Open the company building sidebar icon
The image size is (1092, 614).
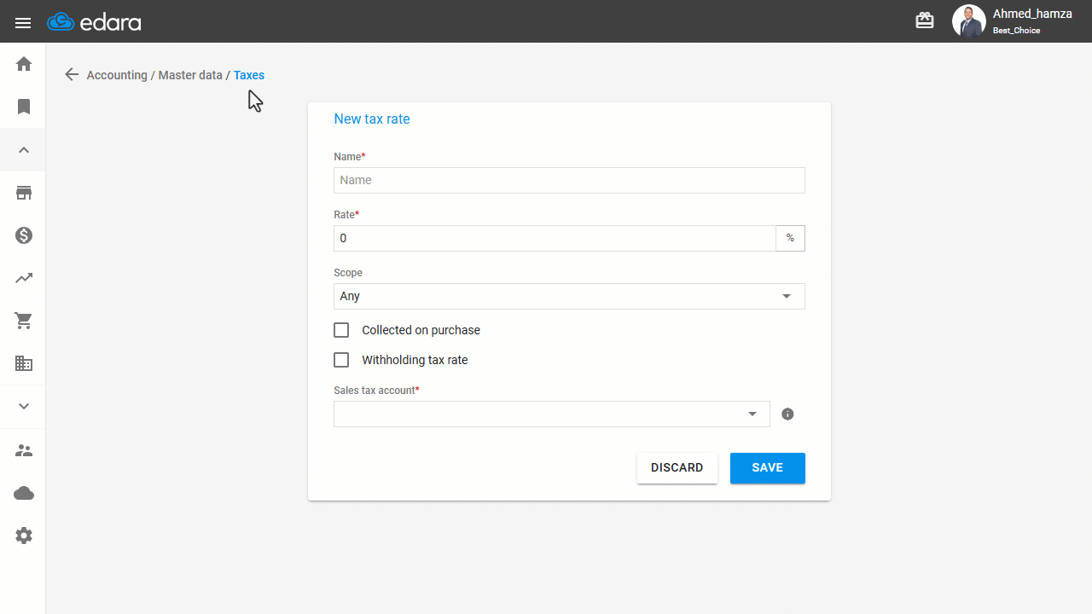pyautogui.click(x=24, y=364)
